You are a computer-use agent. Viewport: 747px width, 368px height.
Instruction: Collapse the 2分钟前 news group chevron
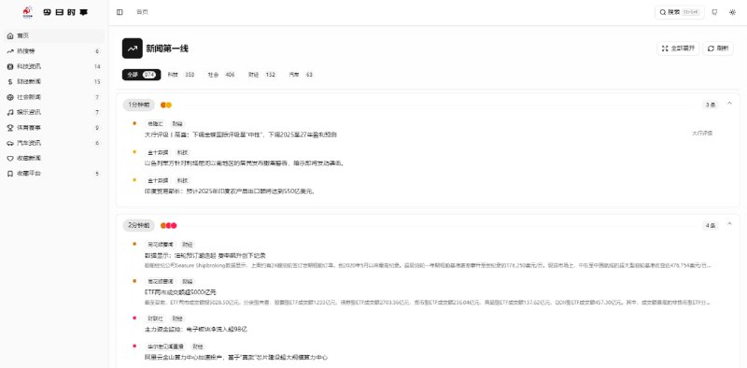pos(729,224)
